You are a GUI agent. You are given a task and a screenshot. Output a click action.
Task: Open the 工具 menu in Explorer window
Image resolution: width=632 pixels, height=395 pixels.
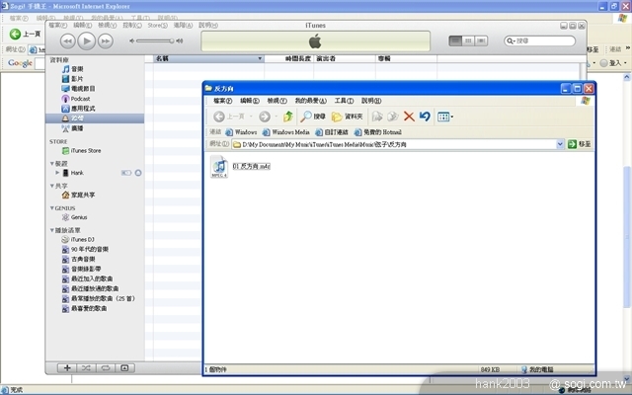[x=344, y=101]
